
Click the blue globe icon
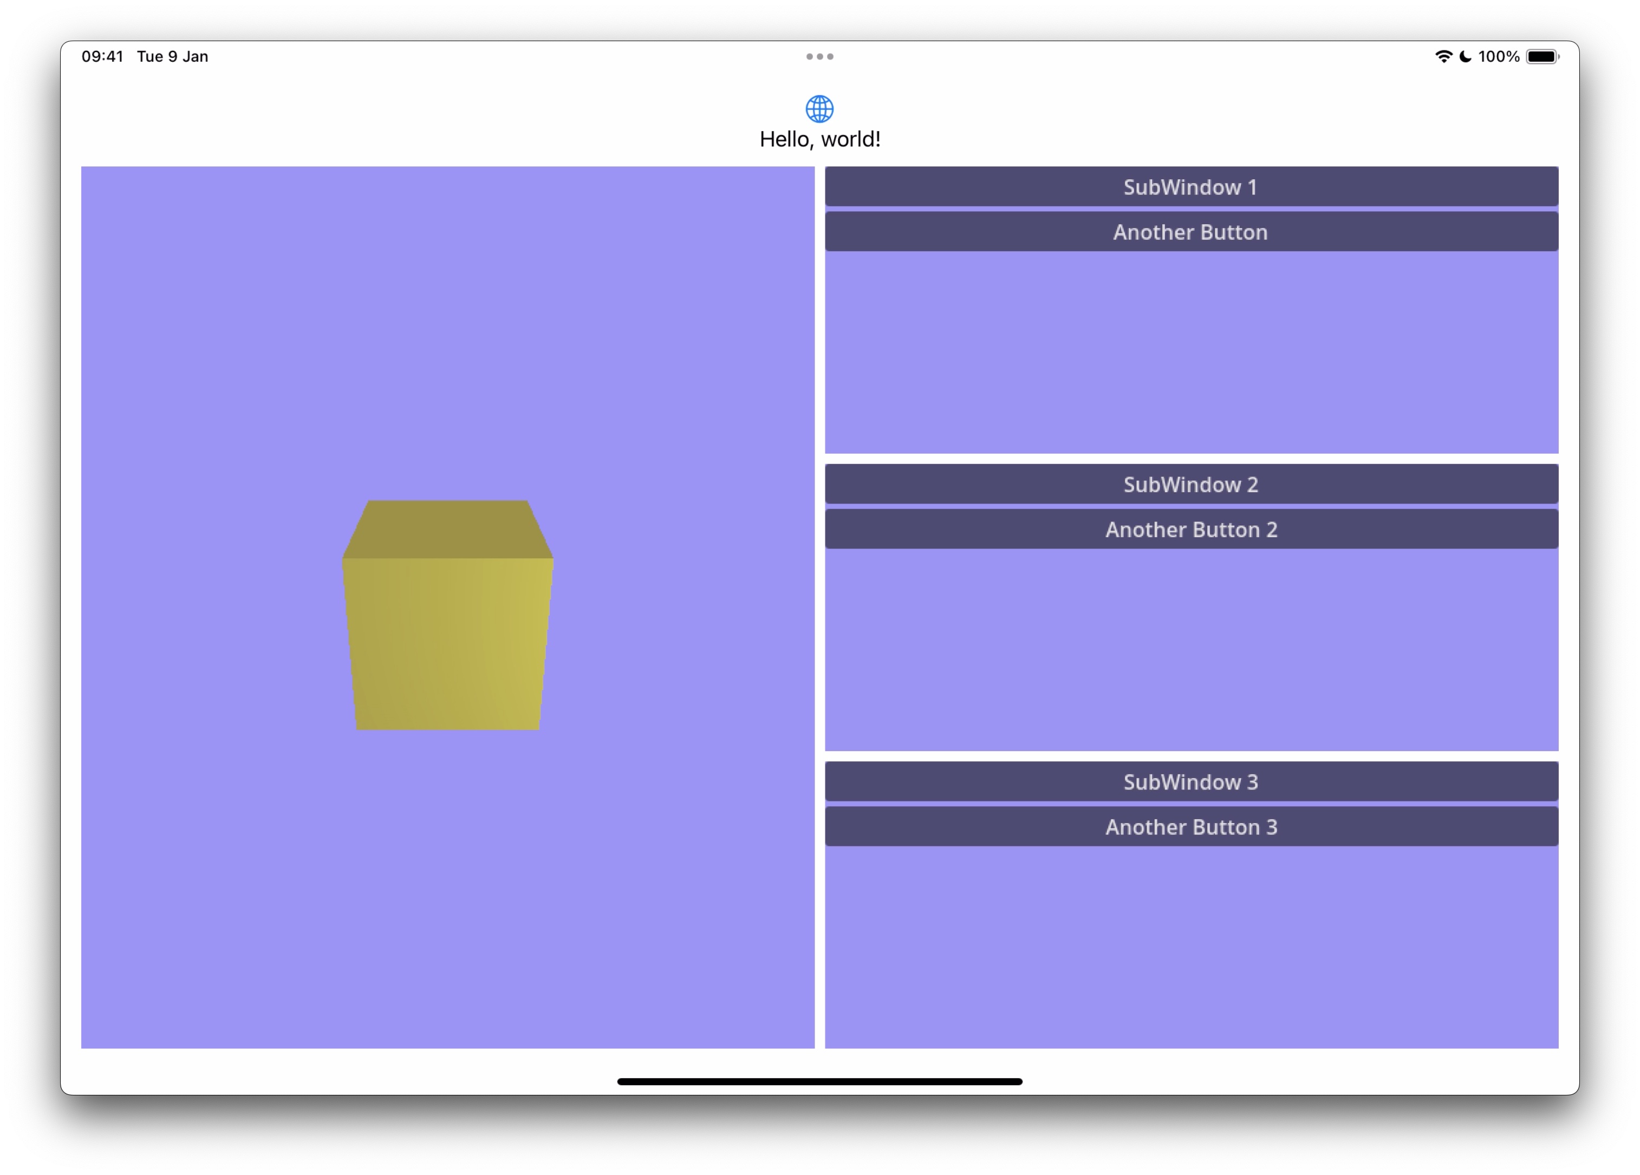click(x=819, y=109)
